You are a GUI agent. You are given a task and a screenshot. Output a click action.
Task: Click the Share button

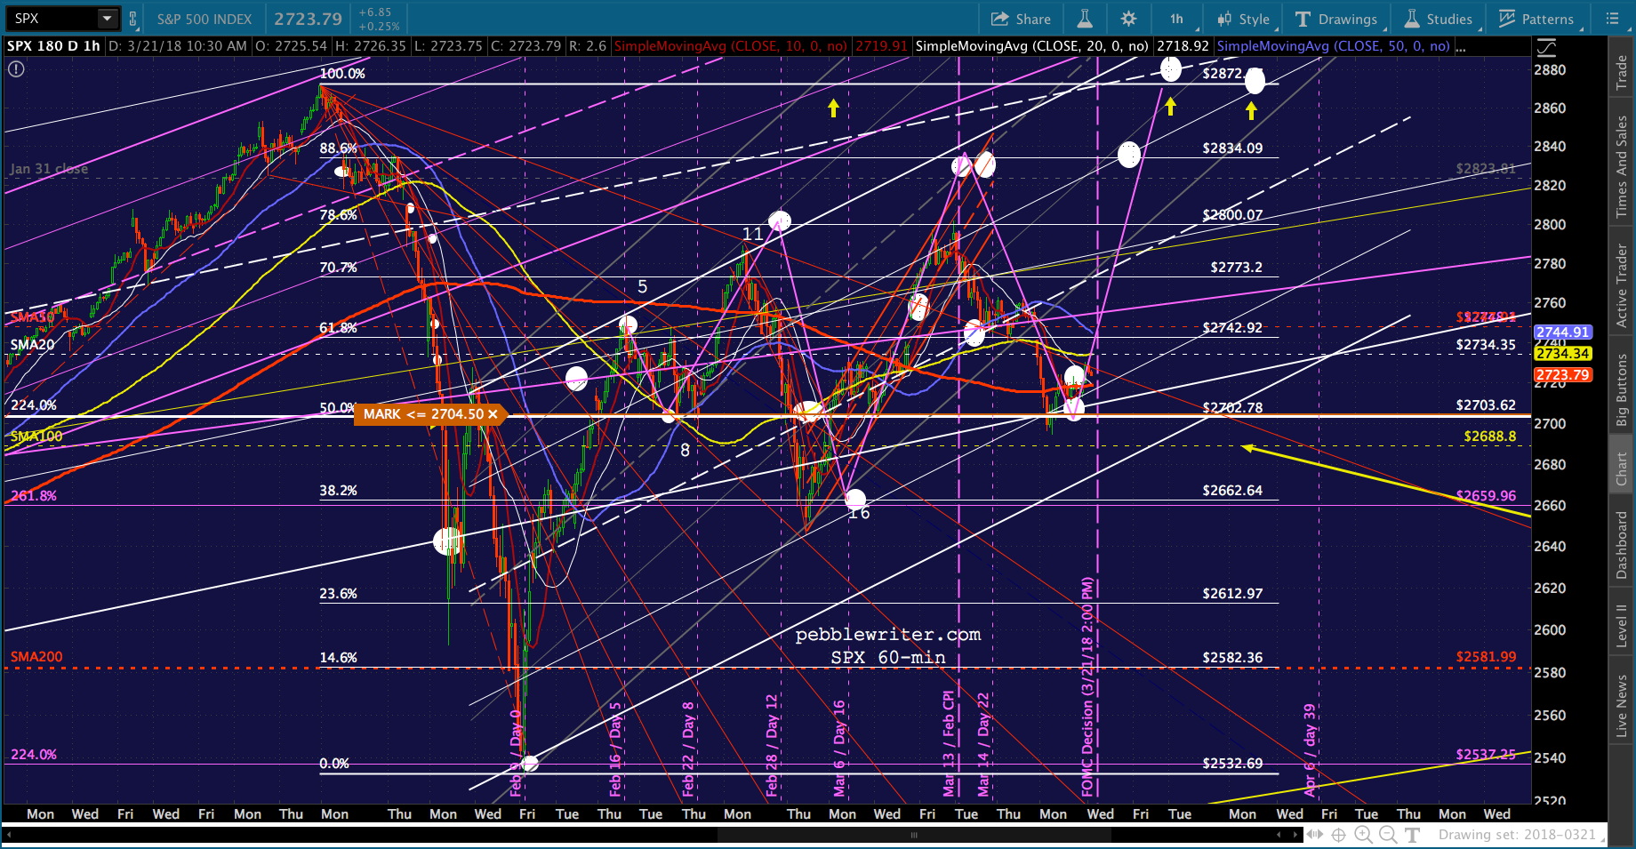tap(1021, 19)
